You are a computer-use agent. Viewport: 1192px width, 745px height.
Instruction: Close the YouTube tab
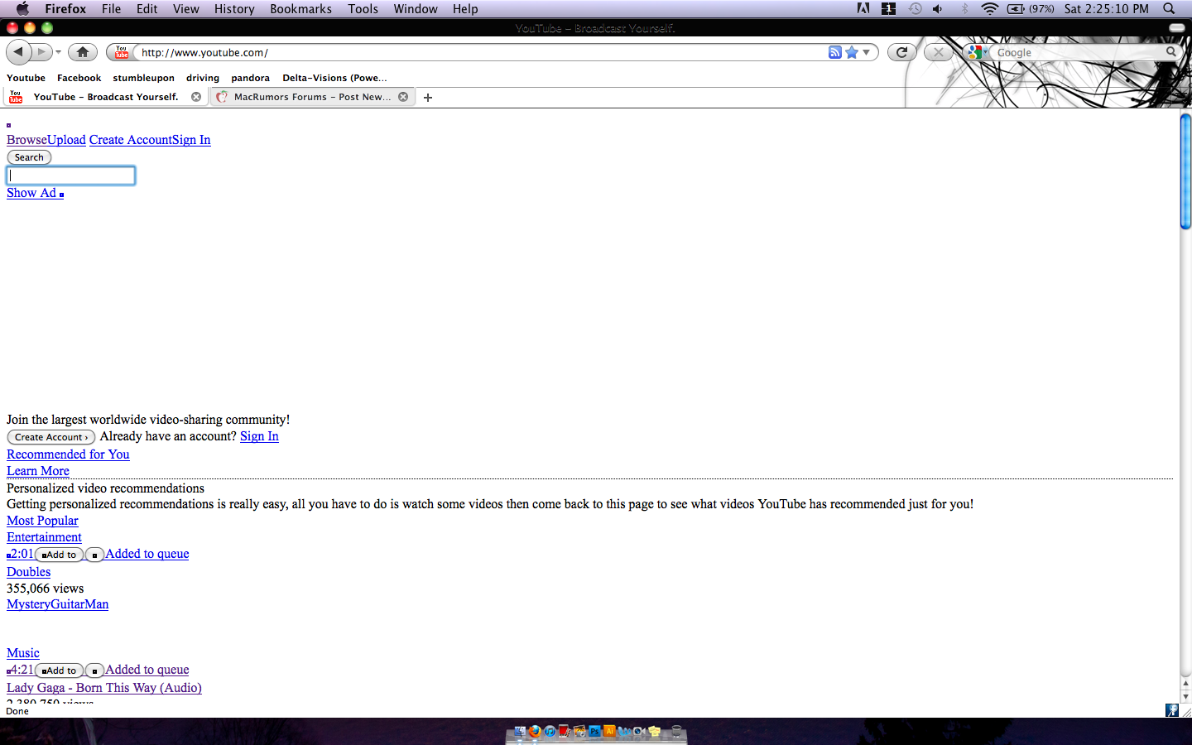point(196,97)
